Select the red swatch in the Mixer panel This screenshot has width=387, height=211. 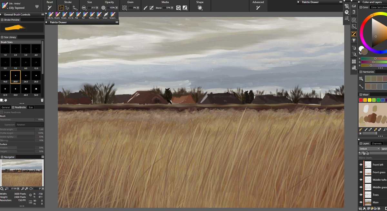click(361, 100)
